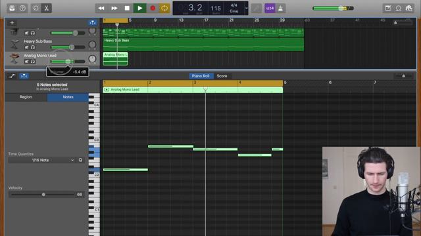The width and height of the screenshot is (421, 236).
Task: Open the Note Pad icon
Action: [388, 9]
